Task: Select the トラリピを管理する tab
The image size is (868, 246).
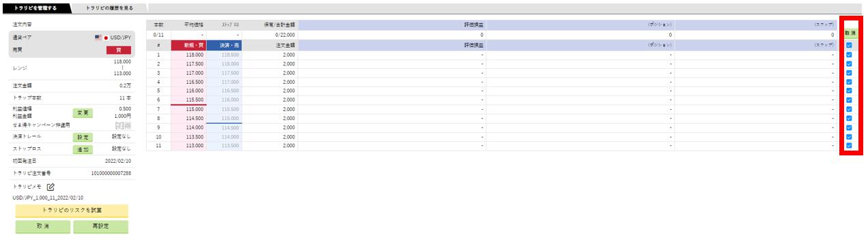Action: coord(36,8)
